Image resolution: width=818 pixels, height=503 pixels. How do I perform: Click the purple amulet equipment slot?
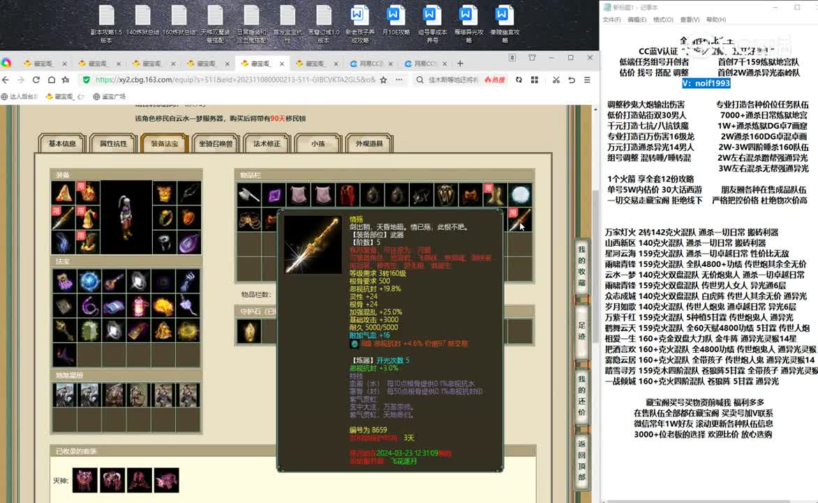(189, 242)
